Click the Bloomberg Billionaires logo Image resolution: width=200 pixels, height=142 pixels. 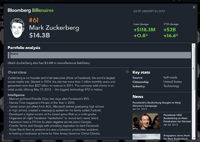tap(31, 10)
